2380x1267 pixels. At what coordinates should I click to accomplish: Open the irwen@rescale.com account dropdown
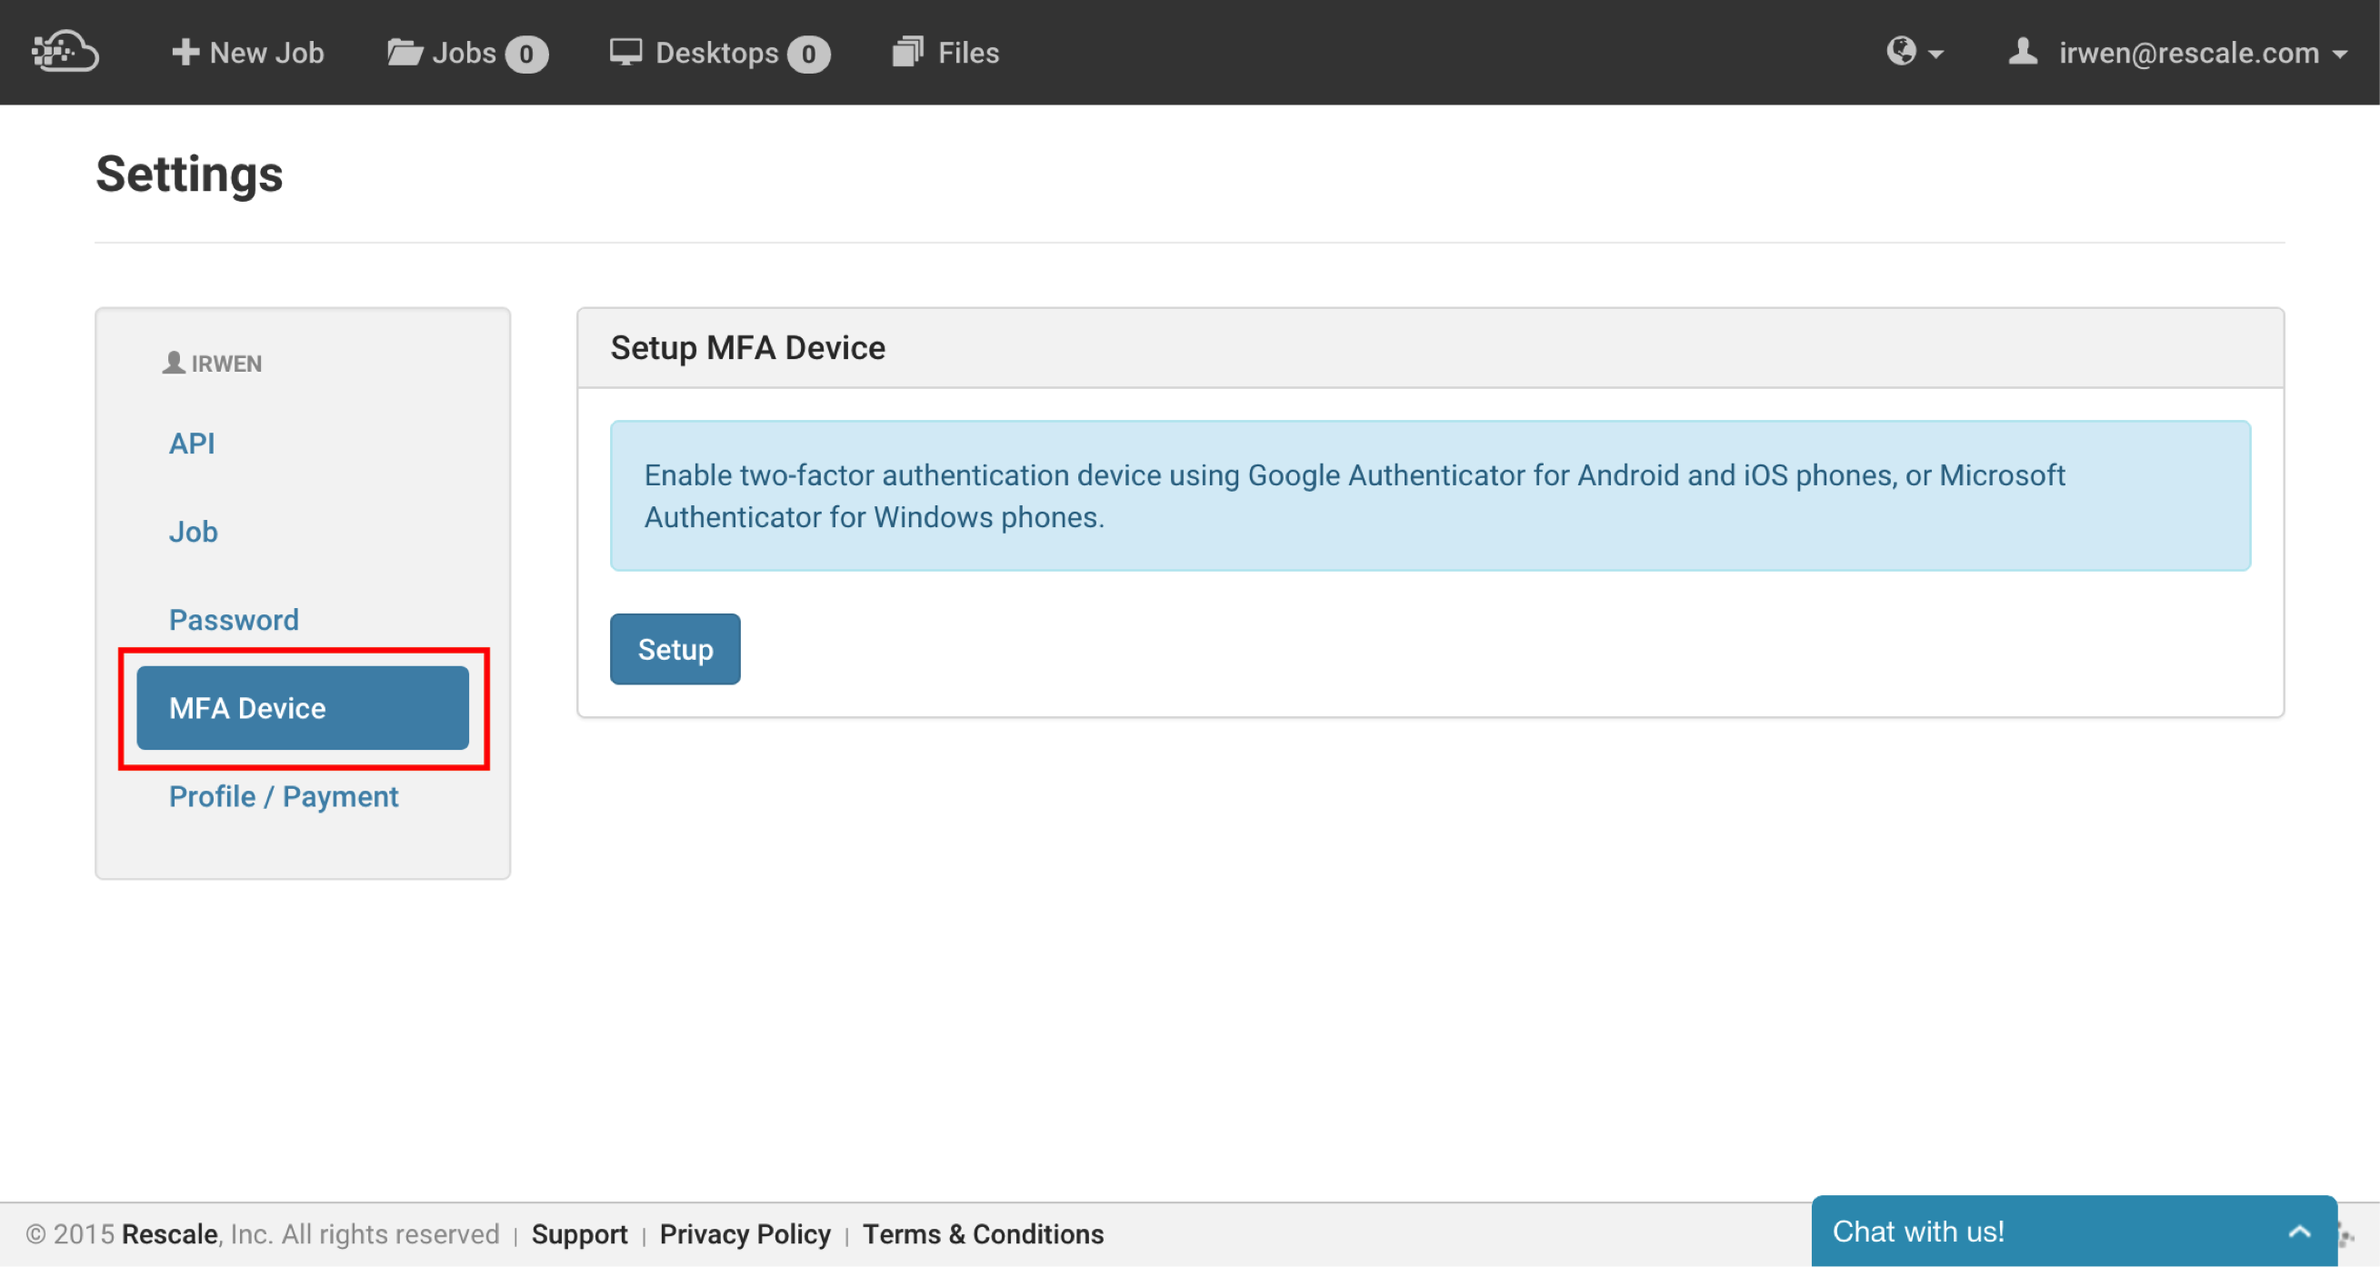click(x=2188, y=53)
